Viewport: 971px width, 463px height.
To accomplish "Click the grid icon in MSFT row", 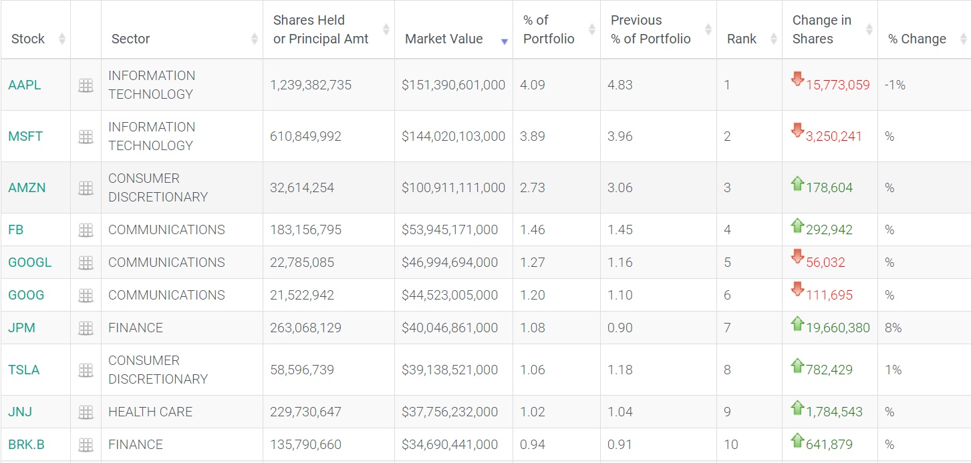I will (86, 137).
